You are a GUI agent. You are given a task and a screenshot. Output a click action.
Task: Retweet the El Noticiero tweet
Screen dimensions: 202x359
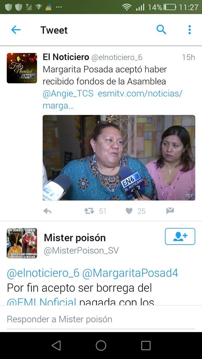coord(89,211)
